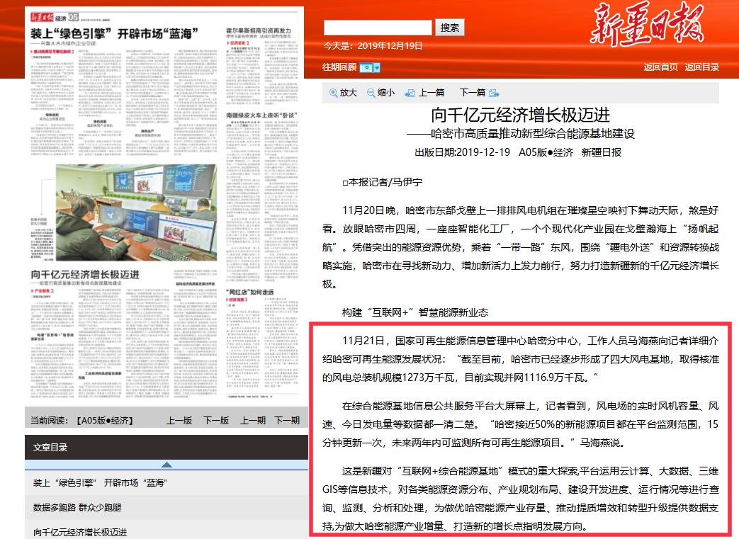Click the 上一篇 previous article icon

coord(410,93)
